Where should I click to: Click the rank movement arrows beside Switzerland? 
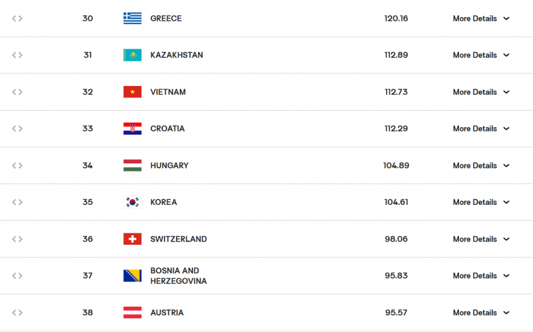coord(17,239)
